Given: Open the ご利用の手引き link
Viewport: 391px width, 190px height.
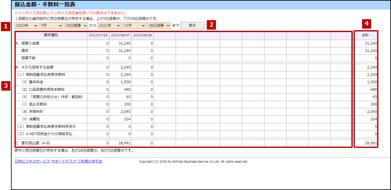Looking at the screenshot, I should pos(90,161).
